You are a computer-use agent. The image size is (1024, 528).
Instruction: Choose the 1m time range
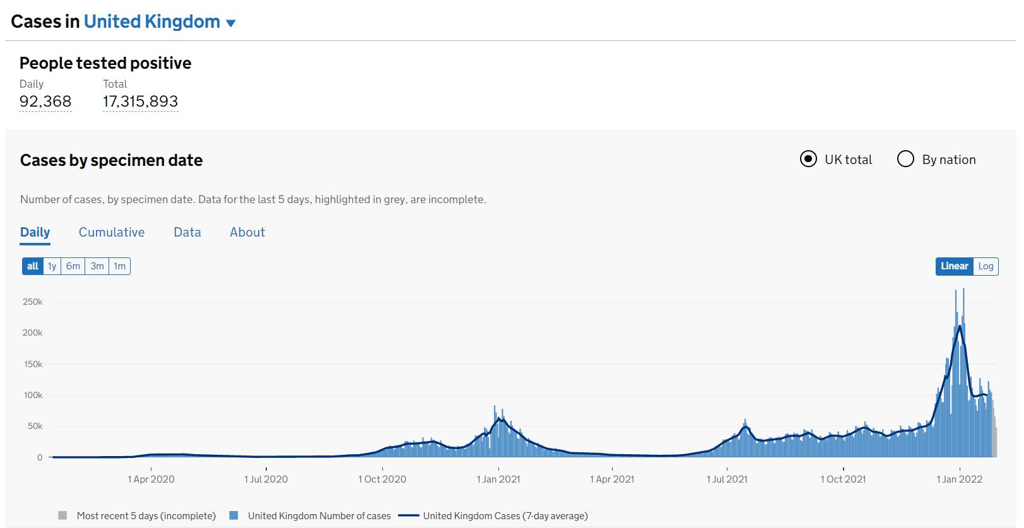click(x=119, y=266)
